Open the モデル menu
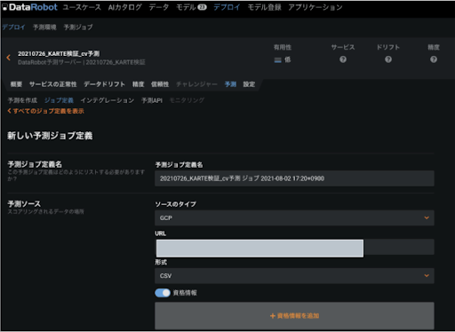 [186, 7]
